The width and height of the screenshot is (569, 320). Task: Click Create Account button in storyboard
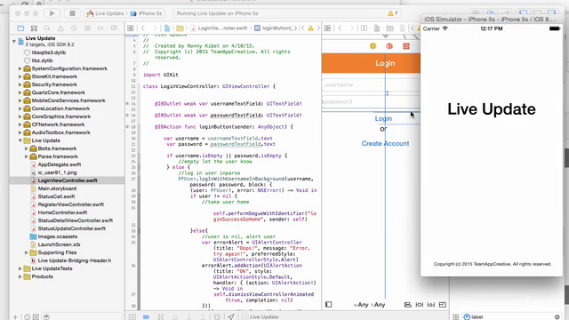coord(385,144)
